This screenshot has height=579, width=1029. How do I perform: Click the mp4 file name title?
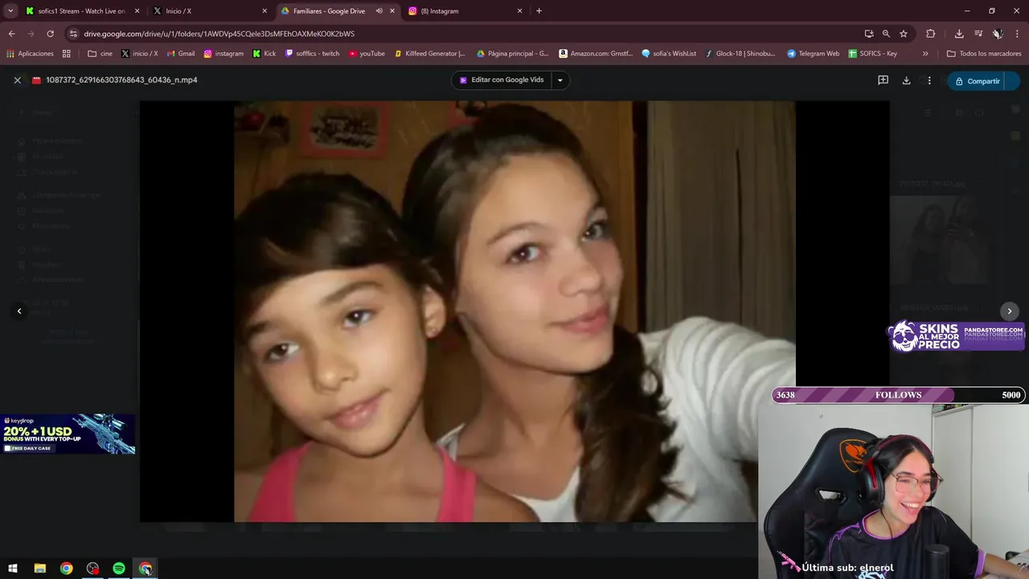(x=121, y=80)
